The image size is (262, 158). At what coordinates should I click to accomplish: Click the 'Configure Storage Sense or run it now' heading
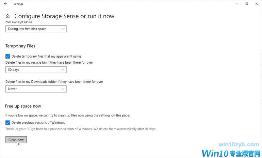pyautogui.click(x=64, y=16)
